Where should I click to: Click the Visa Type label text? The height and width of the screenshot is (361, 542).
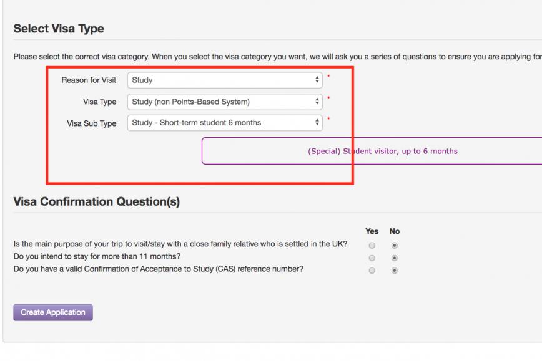tap(99, 102)
